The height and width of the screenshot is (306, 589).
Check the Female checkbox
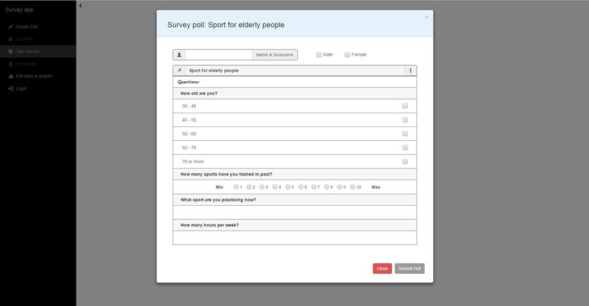coord(348,55)
